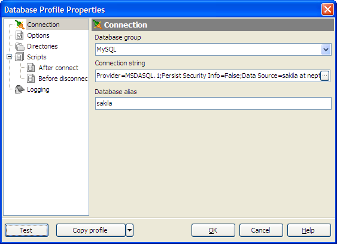Select the Logging tree item
The image size is (337, 244).
coord(38,89)
